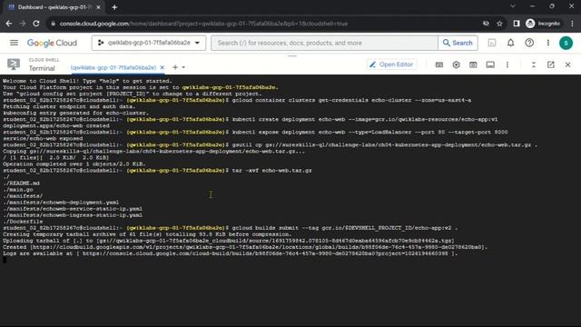Image resolution: width=581 pixels, height=327 pixels.
Task: Click the browser address bar URL
Action: (x=203, y=24)
